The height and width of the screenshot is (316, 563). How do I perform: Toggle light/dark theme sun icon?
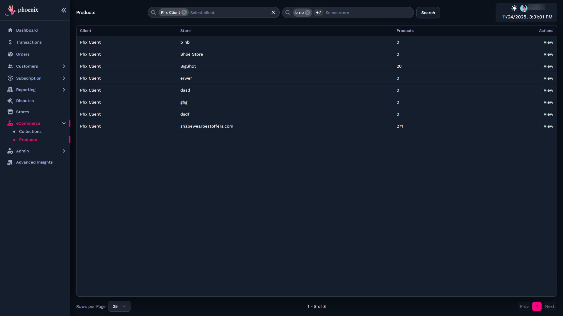pos(514,8)
